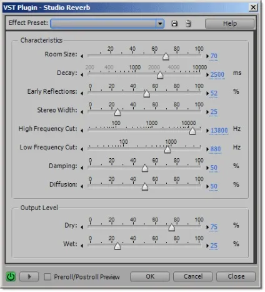This screenshot has width=265, height=292.
Task: Delete the effect preset (trash icon)
Action: pyautogui.click(x=188, y=24)
